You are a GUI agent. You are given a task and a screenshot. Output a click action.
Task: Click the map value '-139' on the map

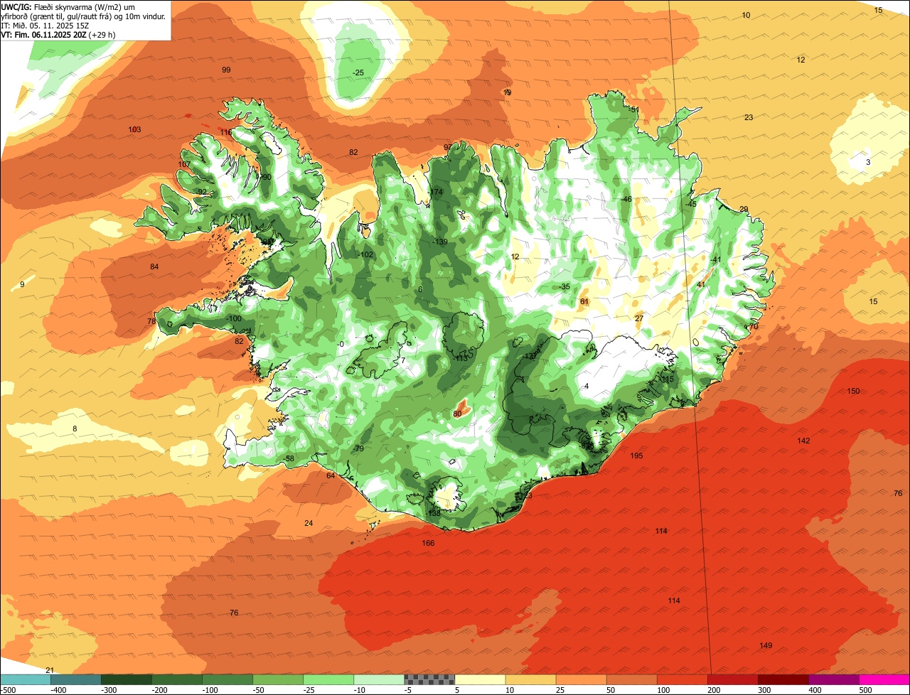tap(440, 242)
